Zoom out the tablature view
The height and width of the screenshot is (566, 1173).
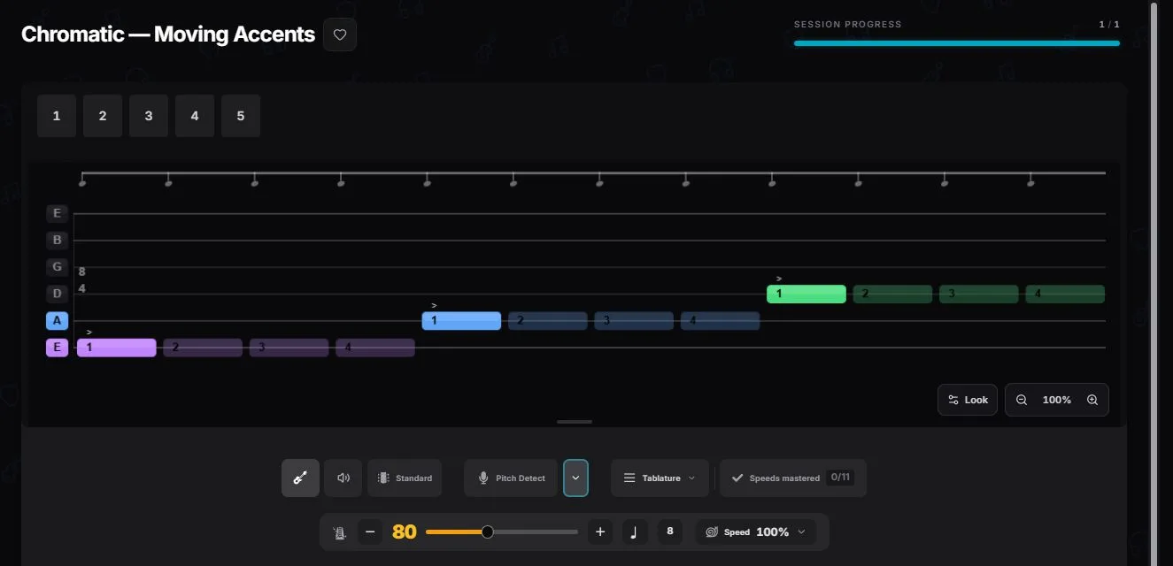[1022, 400]
